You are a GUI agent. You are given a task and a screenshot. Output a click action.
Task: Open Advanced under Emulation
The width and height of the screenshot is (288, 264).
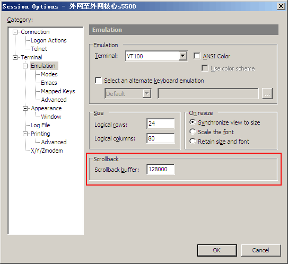(x=54, y=100)
